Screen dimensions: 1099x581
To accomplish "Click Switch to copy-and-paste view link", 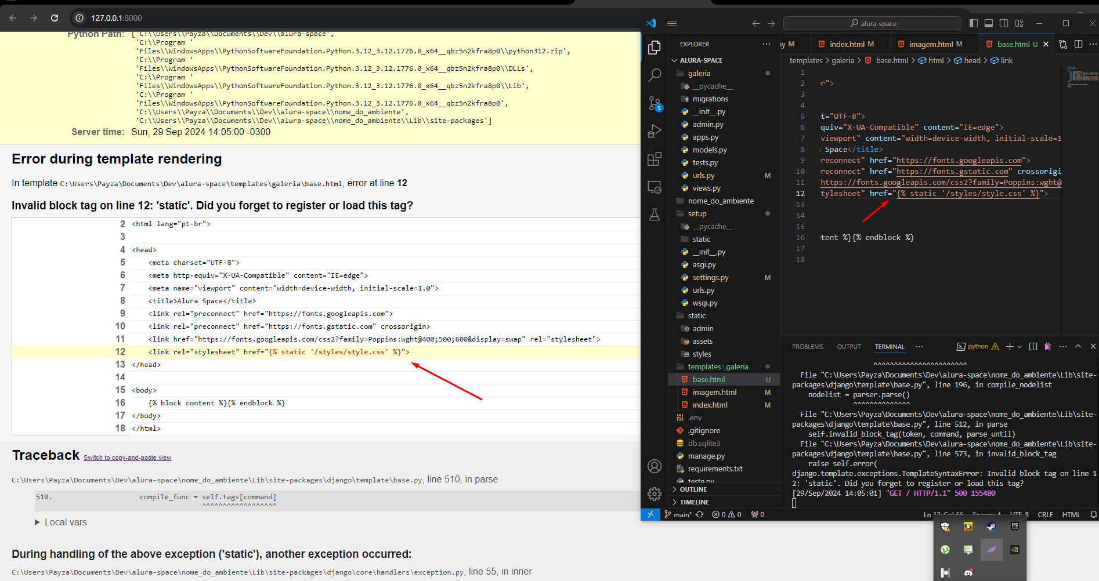I will pos(127,458).
